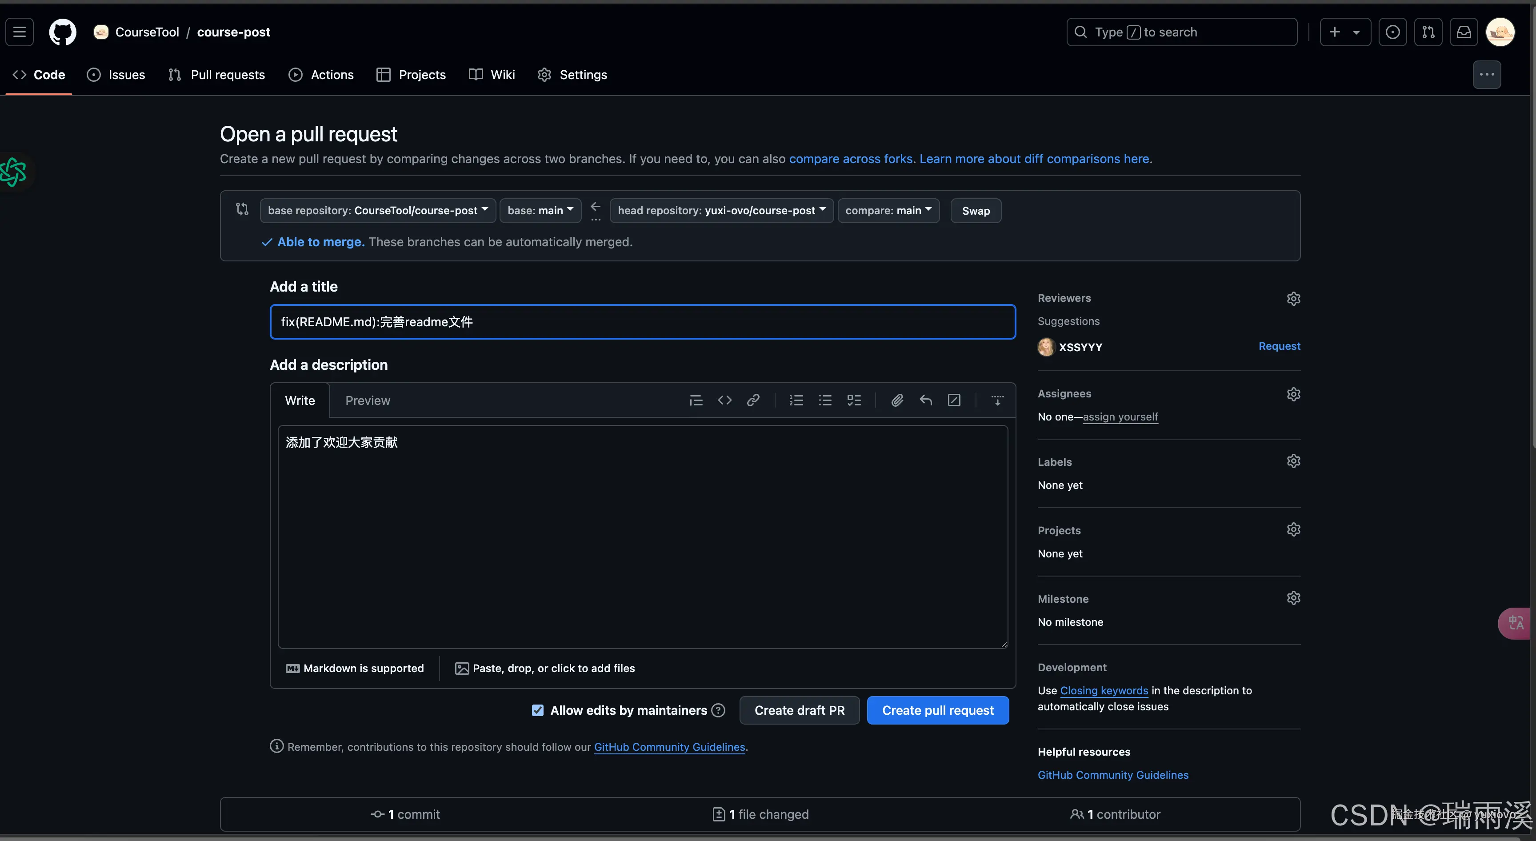The image size is (1536, 841).
Task: Click the pull request title input field
Action: click(642, 322)
